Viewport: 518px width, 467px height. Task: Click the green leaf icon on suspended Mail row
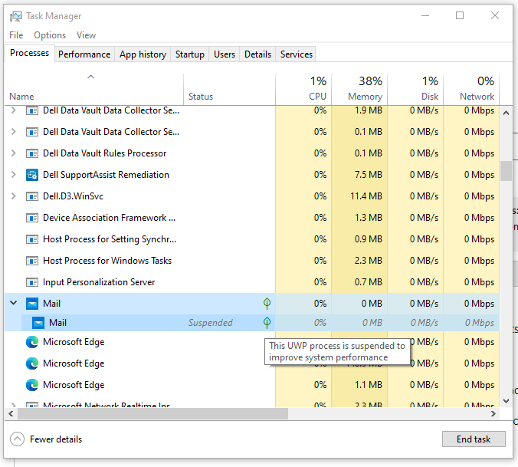click(x=267, y=323)
